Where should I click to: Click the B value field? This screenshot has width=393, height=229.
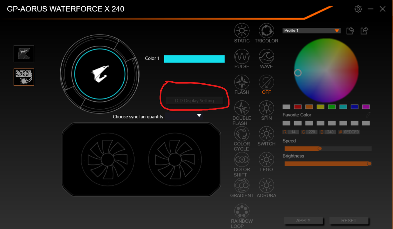pyautogui.click(x=330, y=132)
